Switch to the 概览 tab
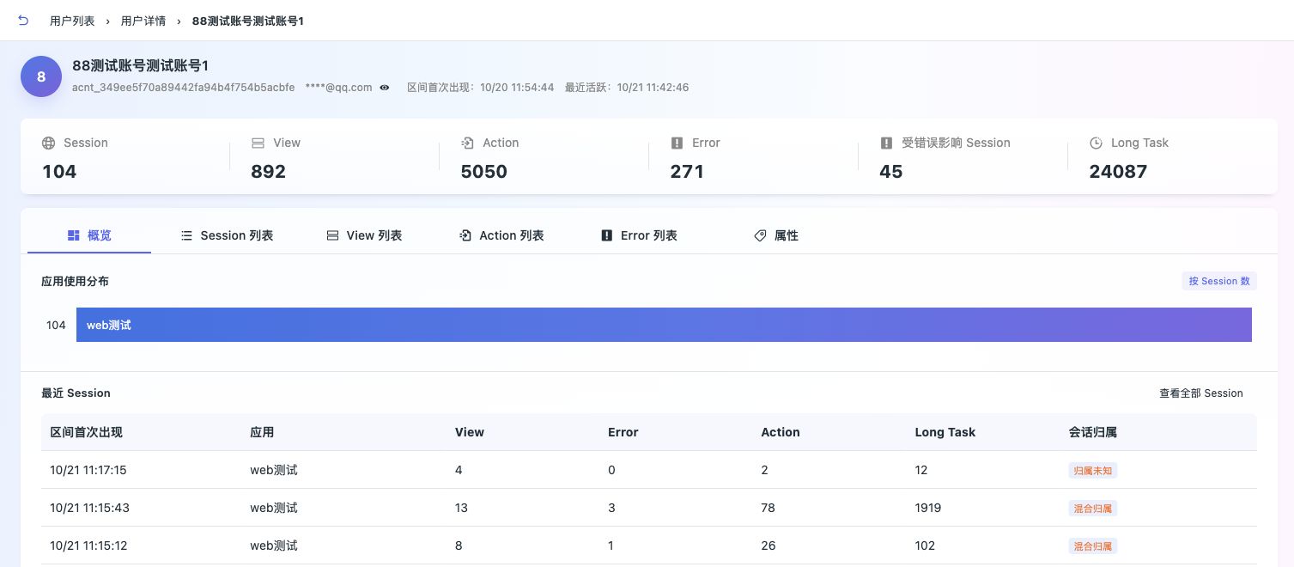This screenshot has height=567, width=1294. (89, 235)
